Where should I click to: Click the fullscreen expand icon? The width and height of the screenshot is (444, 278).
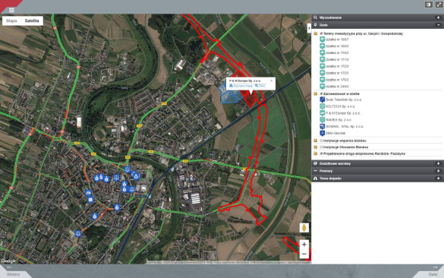pos(439,5)
